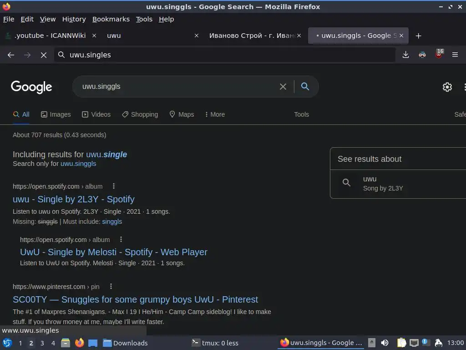Switch to Maps results
466x350 pixels.
pos(182,114)
